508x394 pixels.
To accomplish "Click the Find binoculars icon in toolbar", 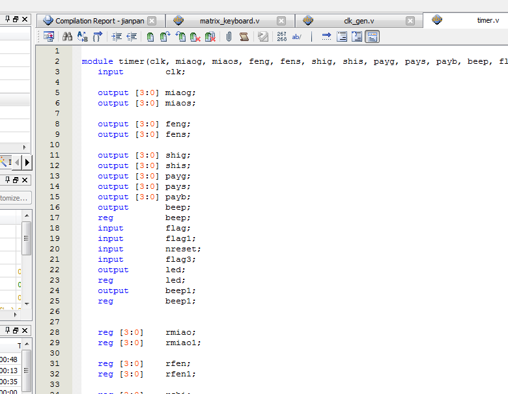I will point(67,37).
